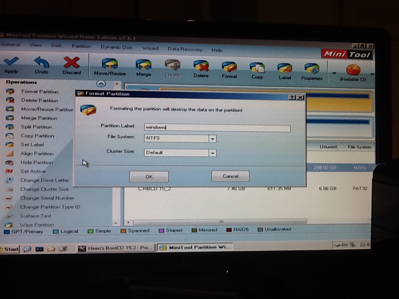Click the MiniTool logo banner
This screenshot has height=299, width=399.
pos(347,54)
